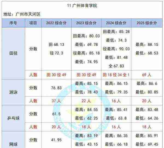Image resolution: width=164 pixels, height=148 pixels.
Task: Select the value "田 68.13"
Action: [x=56, y=45]
